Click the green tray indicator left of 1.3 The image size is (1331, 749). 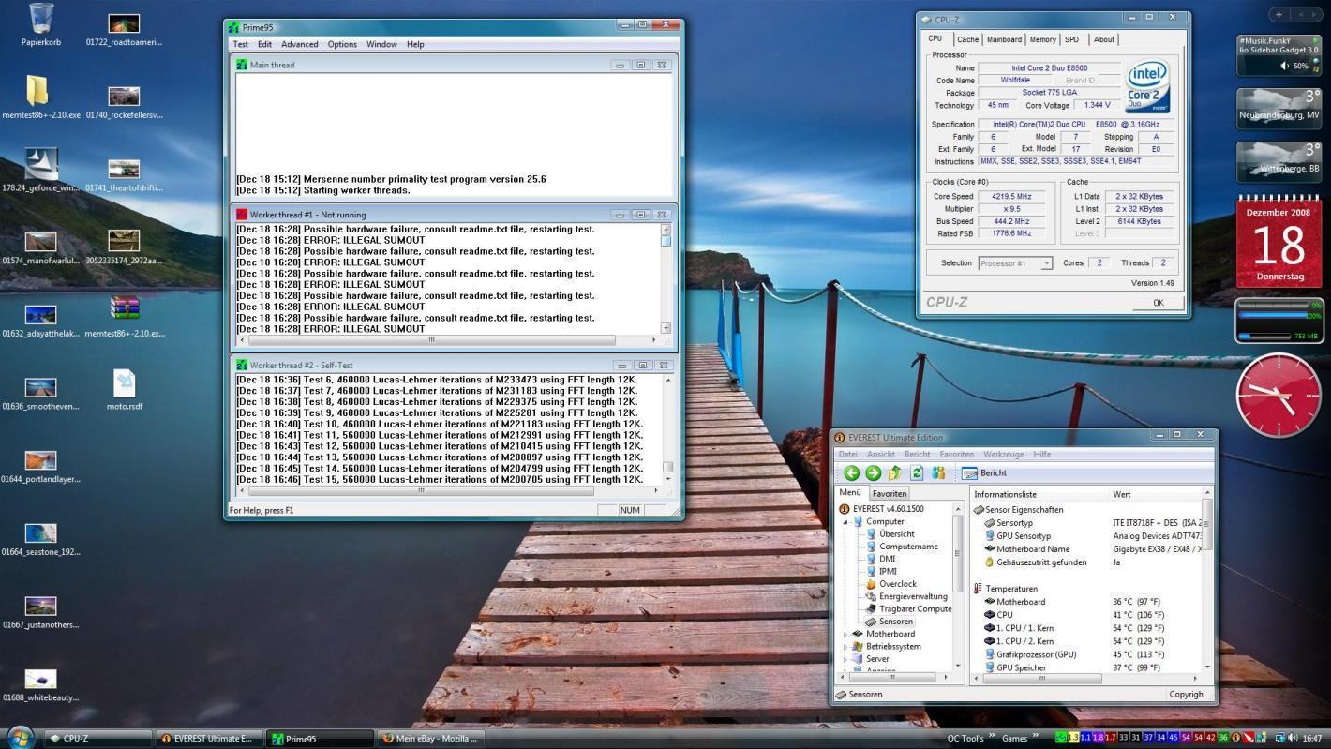click(x=1060, y=738)
